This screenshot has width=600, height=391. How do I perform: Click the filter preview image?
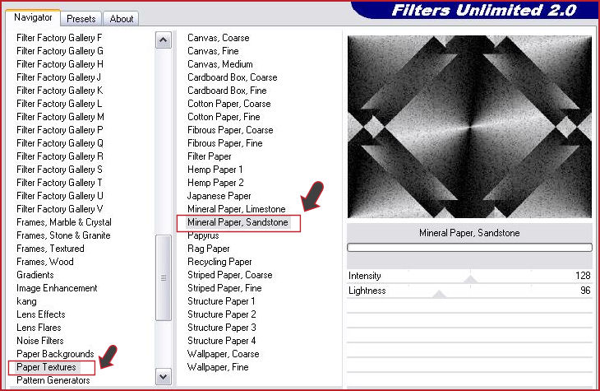pos(469,126)
